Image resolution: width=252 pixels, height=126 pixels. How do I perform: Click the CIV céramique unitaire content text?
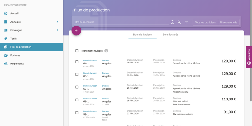[x=183, y=114]
